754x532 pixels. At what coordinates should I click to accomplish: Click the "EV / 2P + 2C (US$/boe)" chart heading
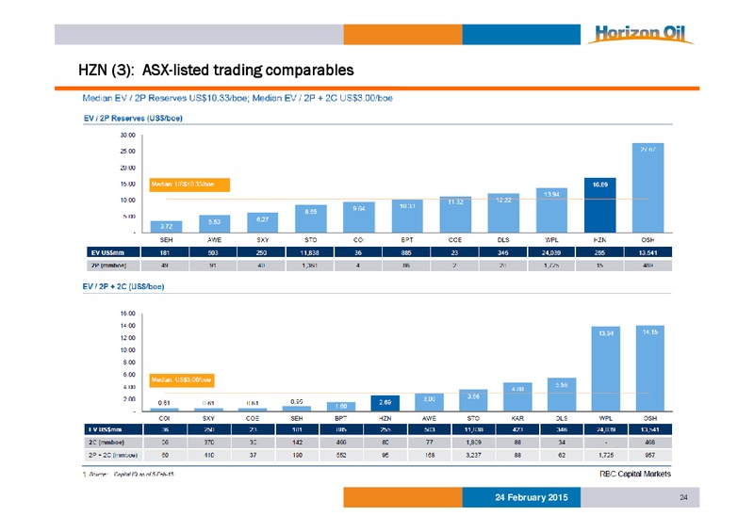point(123,286)
